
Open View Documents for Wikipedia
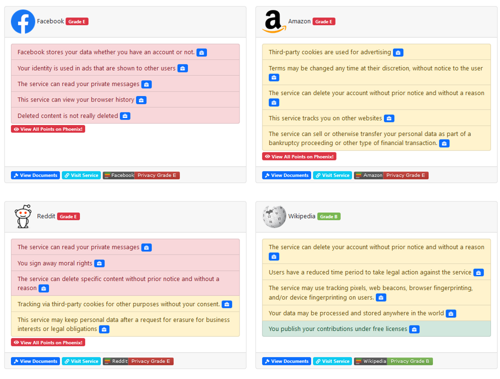point(286,361)
